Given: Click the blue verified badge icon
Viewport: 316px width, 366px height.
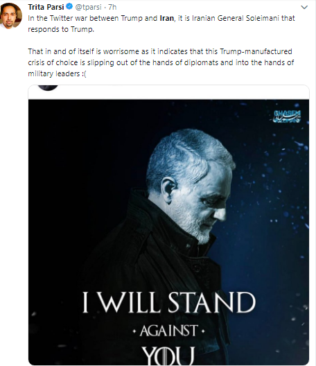Looking at the screenshot, I should [x=69, y=7].
